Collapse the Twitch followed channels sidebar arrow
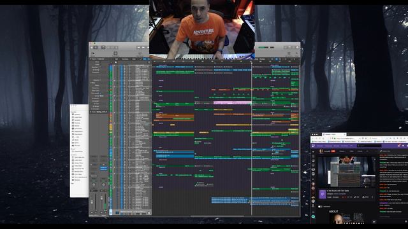 pyautogui.click(x=313, y=151)
